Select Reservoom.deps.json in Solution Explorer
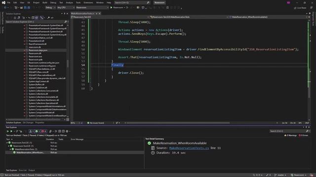The width and height of the screenshot is (316, 177). point(38,50)
